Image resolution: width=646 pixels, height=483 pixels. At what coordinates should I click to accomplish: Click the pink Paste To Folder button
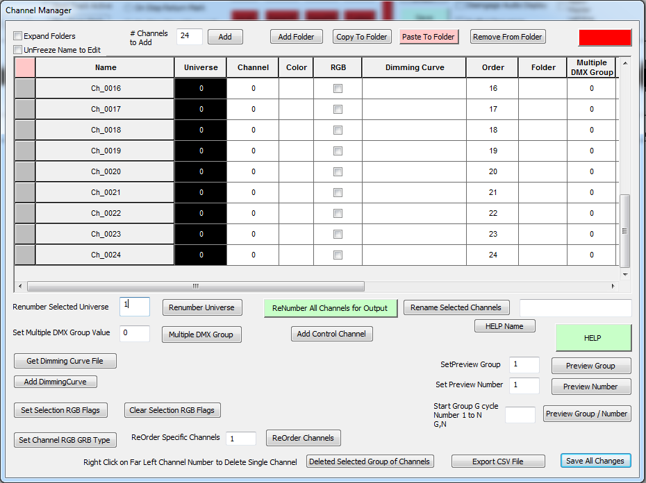(x=429, y=37)
